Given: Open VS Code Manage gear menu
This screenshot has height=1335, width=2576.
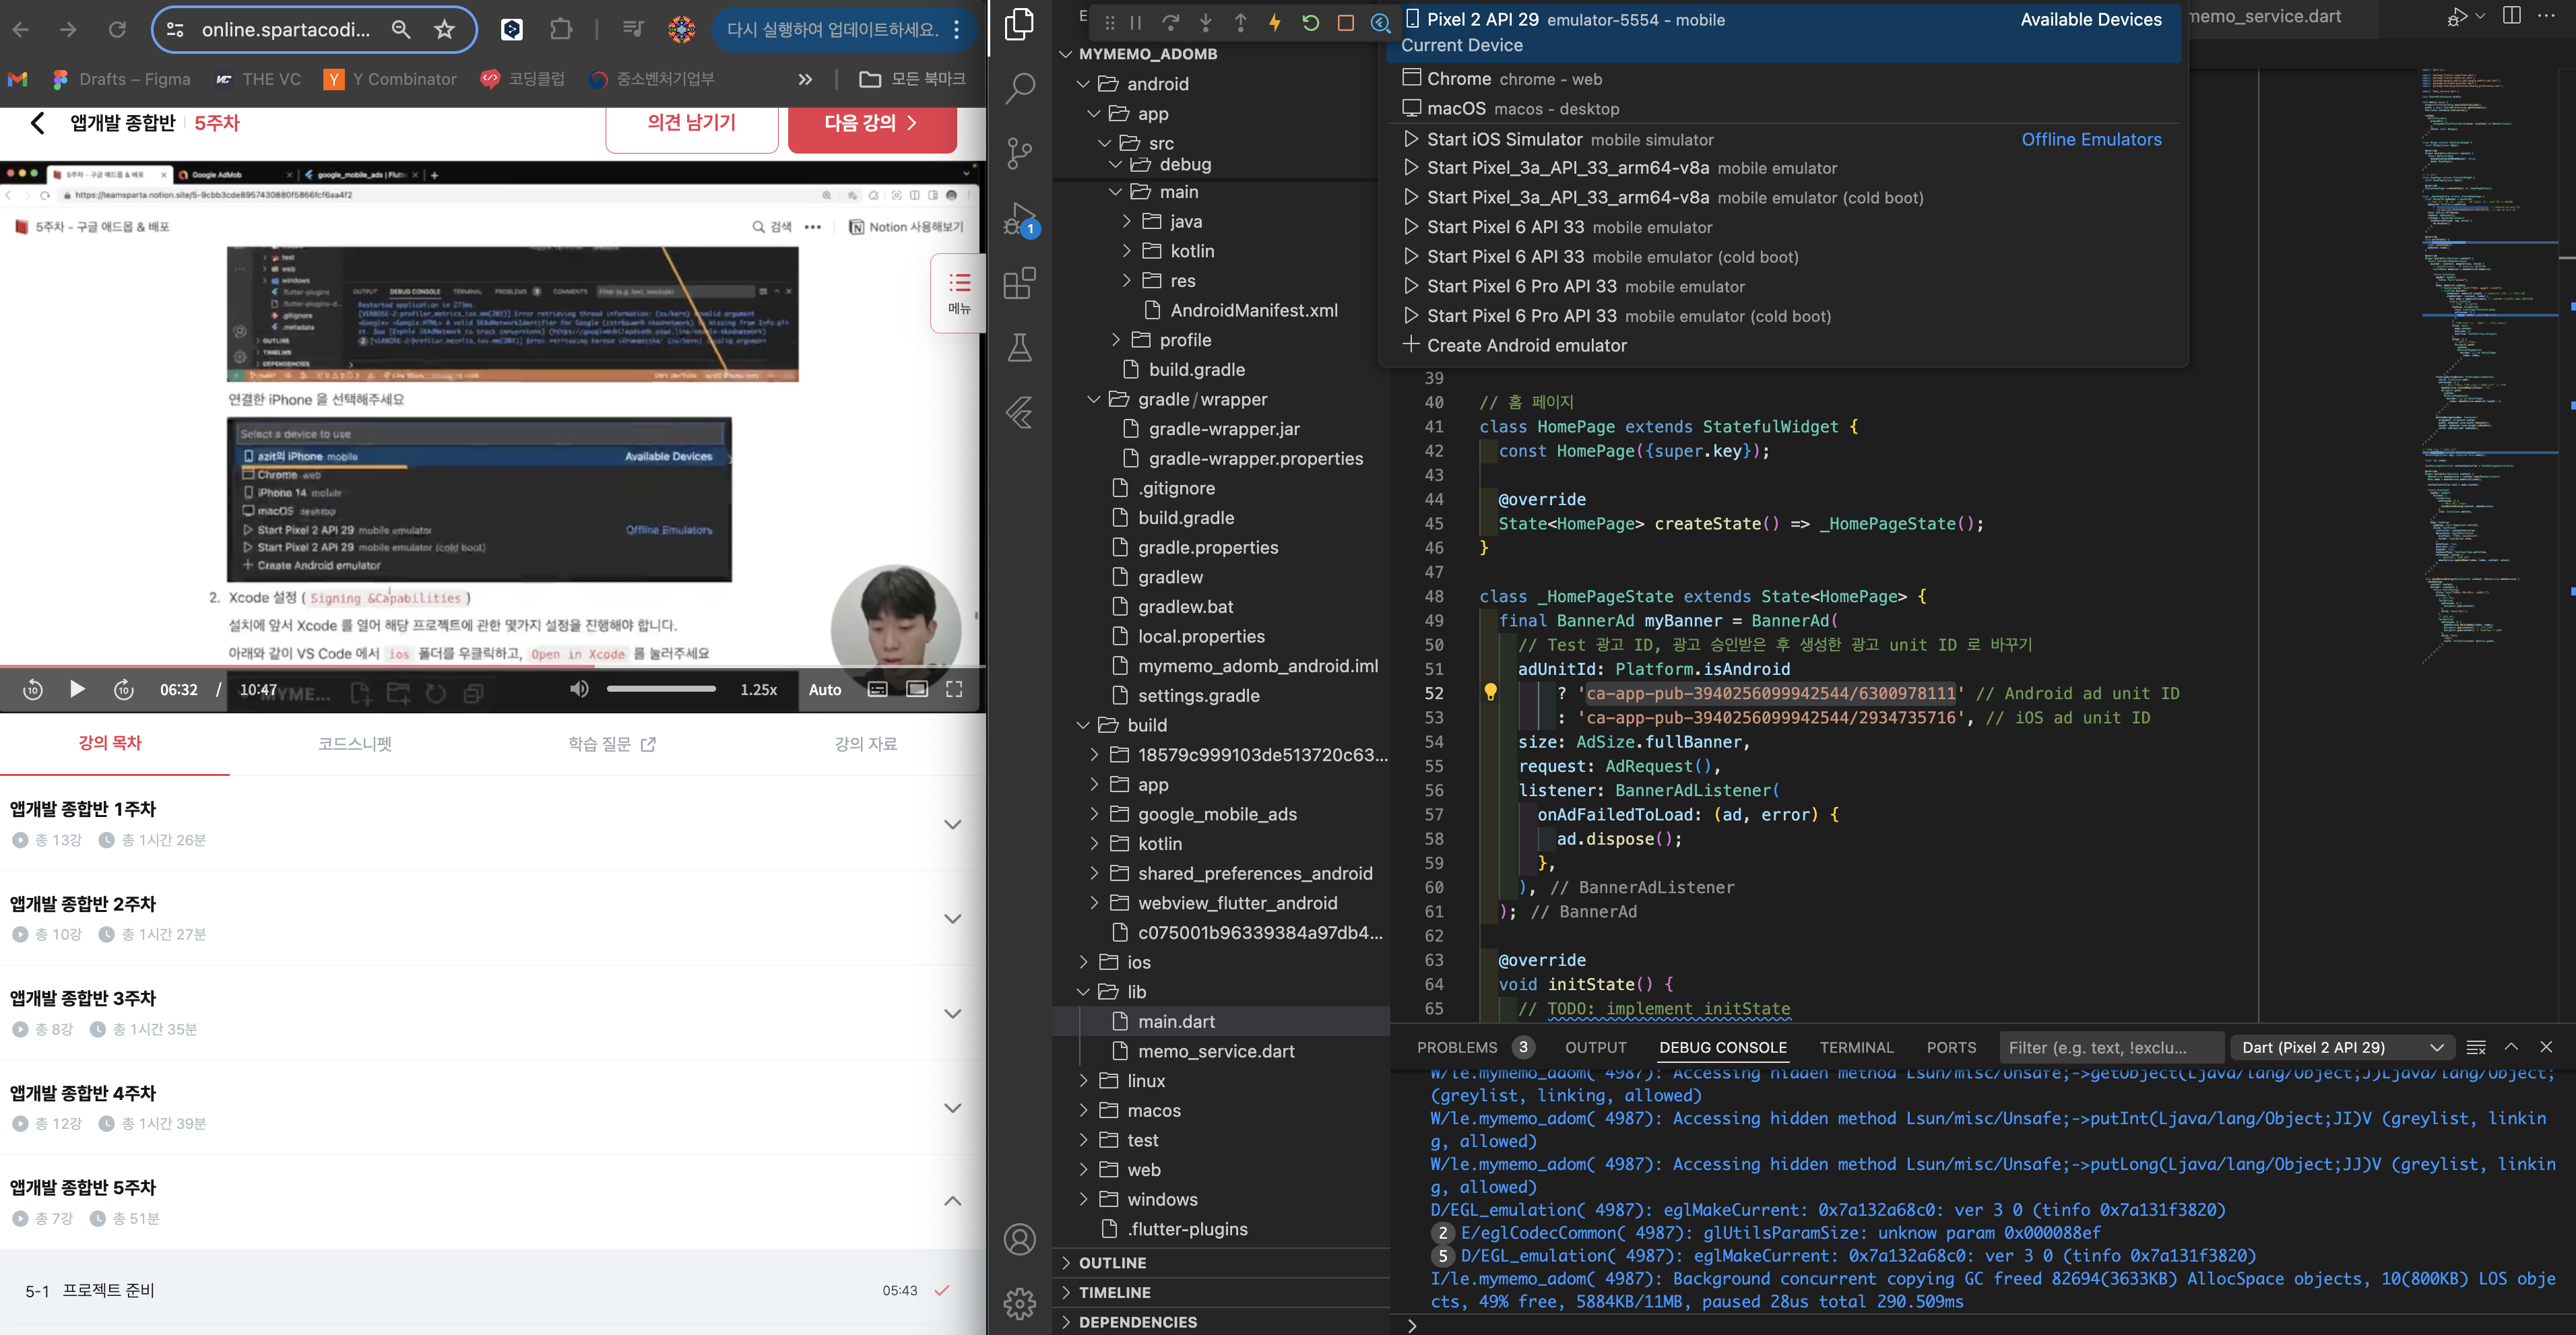Looking at the screenshot, I should 1019,1304.
